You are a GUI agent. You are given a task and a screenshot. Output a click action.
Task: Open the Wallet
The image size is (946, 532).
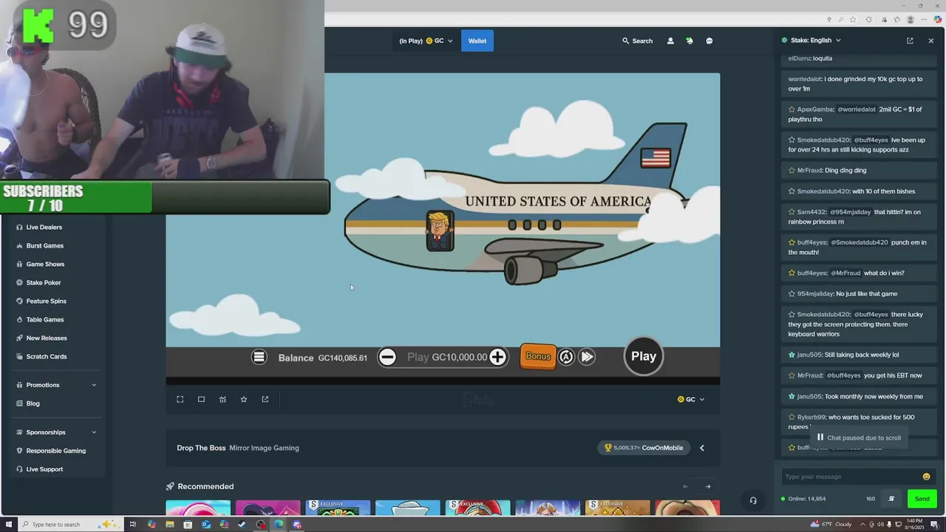477,41
